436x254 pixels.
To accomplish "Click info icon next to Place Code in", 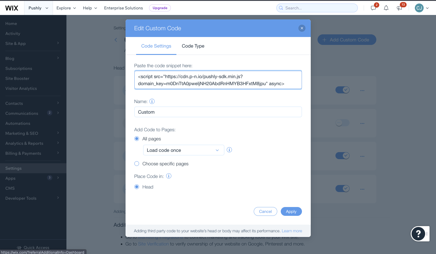I will [x=169, y=176].
